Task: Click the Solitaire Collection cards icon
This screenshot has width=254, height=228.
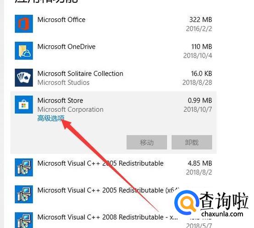Action: (x=24, y=78)
